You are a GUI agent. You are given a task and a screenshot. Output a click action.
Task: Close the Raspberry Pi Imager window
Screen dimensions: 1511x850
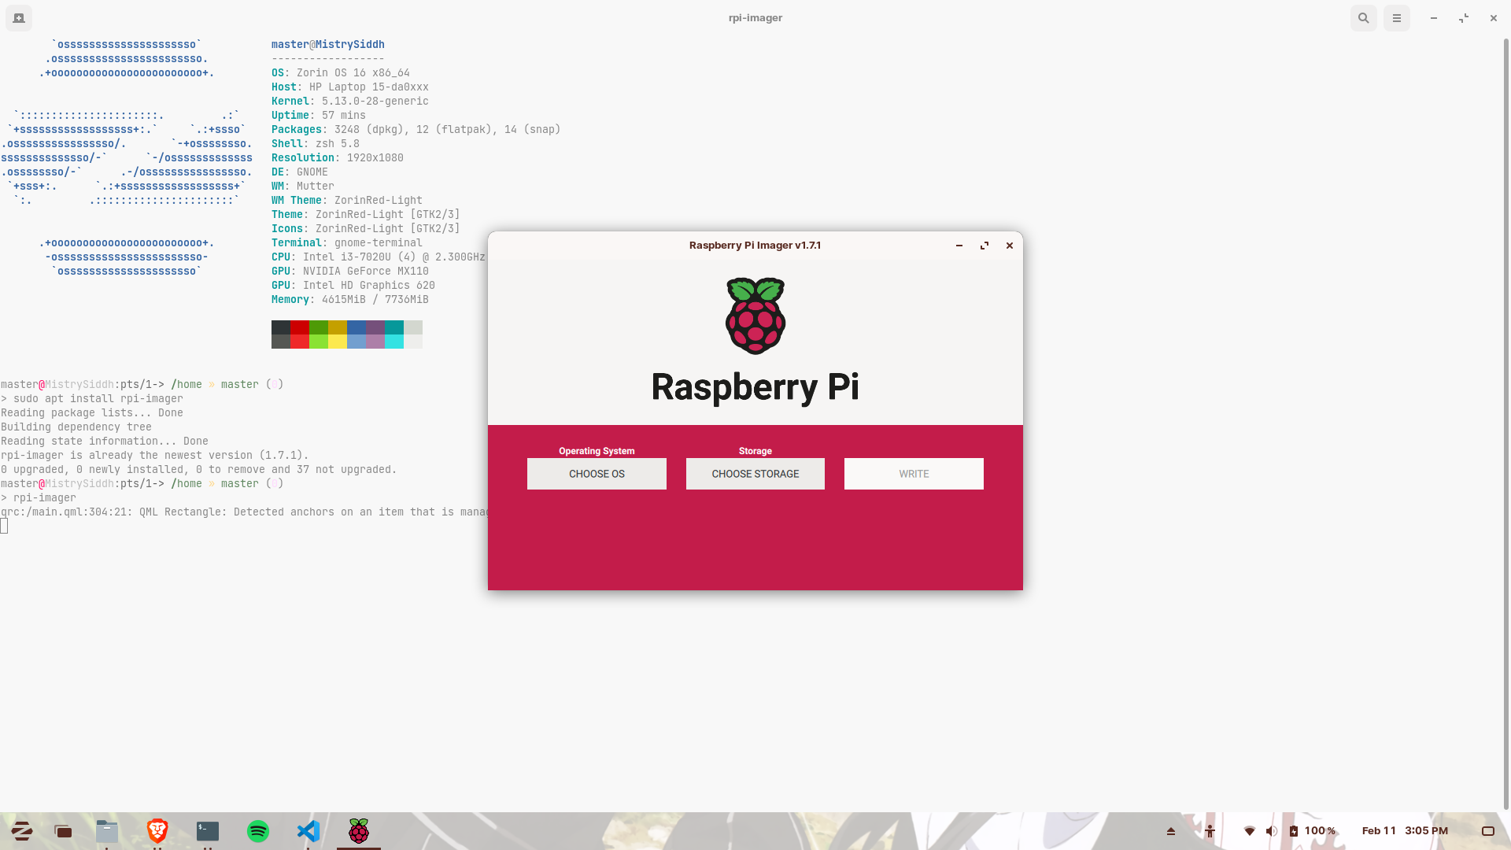[1010, 246]
